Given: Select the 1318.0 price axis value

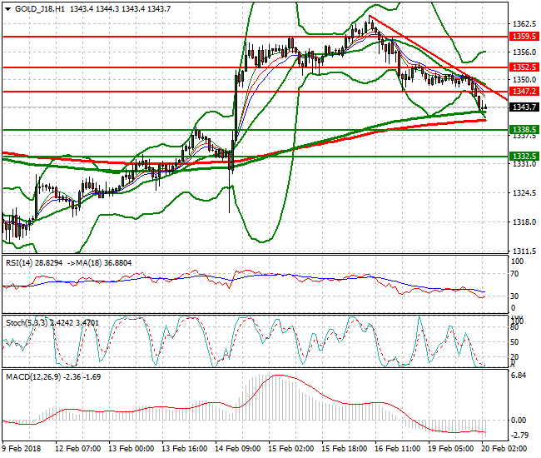Looking at the screenshot, I should tap(524, 222).
